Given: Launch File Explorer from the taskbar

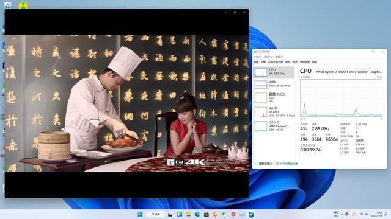Looking at the screenshot, I should [x=188, y=214].
